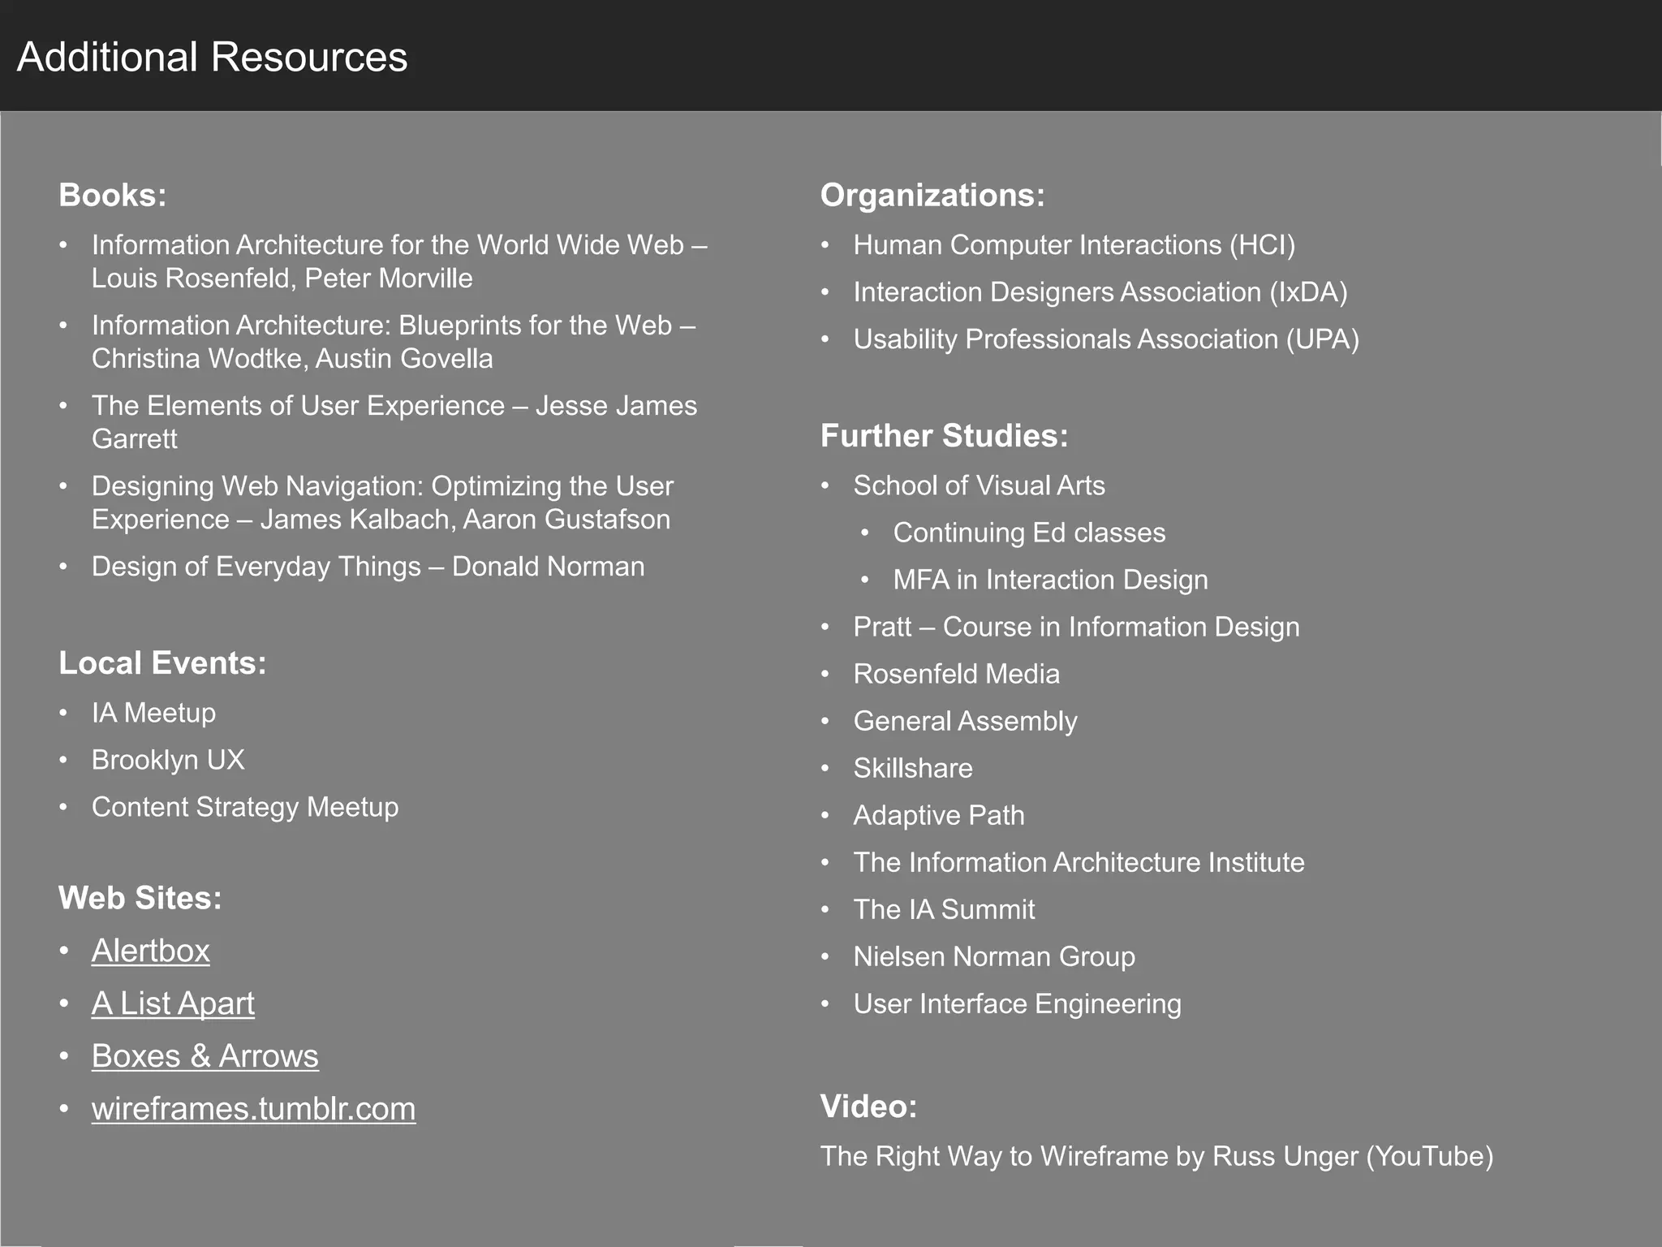Select the Further Studies heading
The image size is (1662, 1247).
(944, 436)
